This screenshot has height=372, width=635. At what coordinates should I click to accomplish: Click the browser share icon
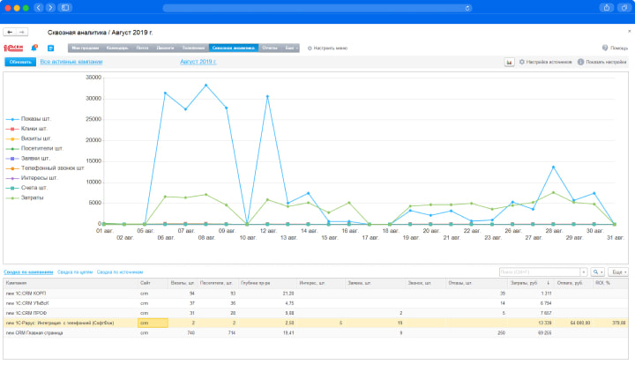[606, 8]
